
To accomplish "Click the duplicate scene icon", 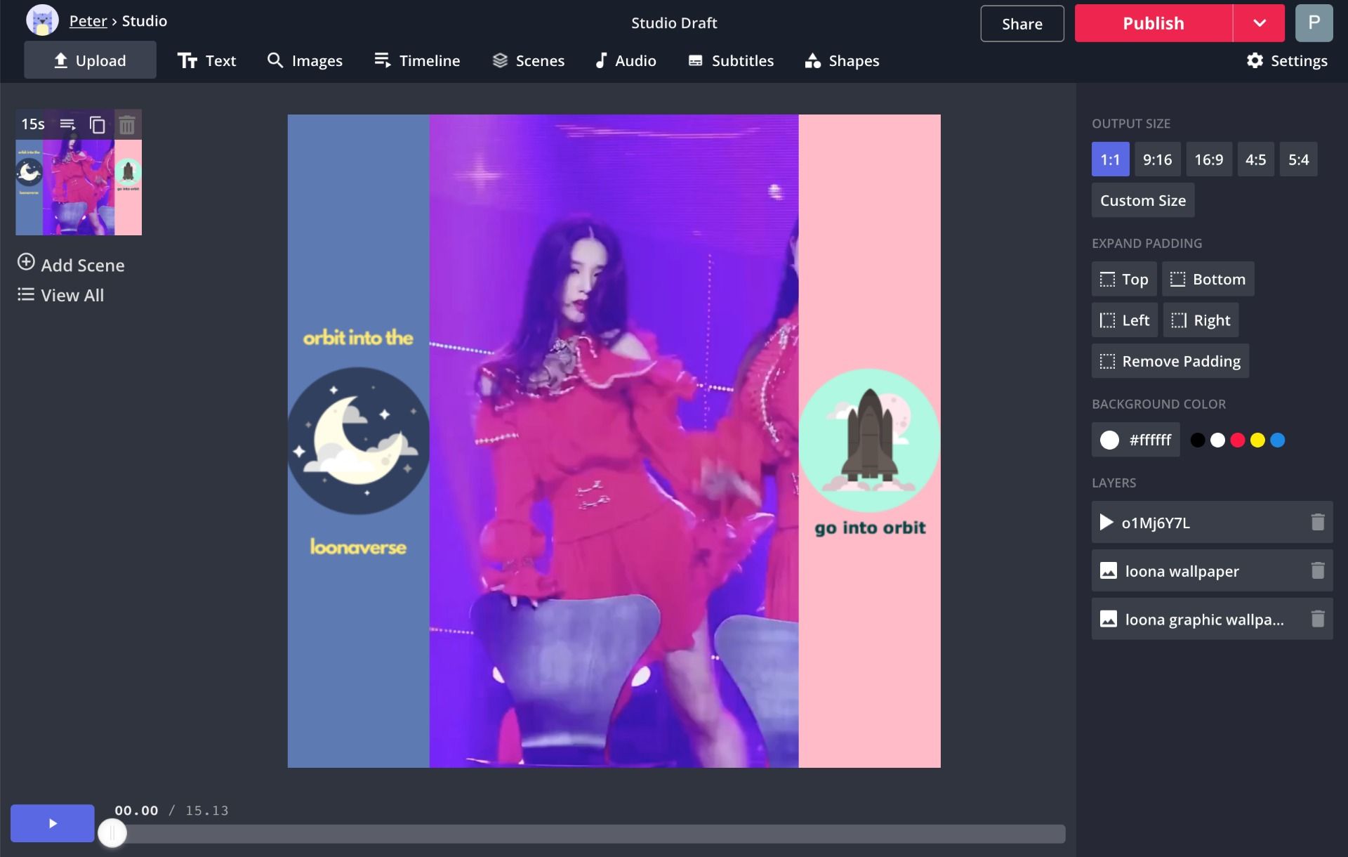I will click(x=97, y=125).
